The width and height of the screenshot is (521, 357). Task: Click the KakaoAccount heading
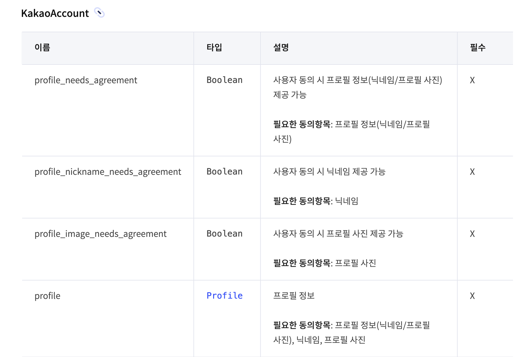click(x=55, y=13)
